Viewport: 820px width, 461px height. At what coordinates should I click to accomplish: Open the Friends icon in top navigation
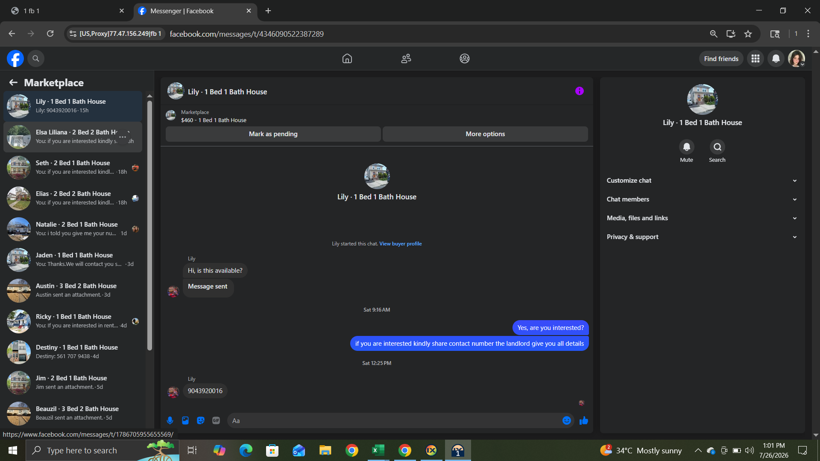coord(406,58)
